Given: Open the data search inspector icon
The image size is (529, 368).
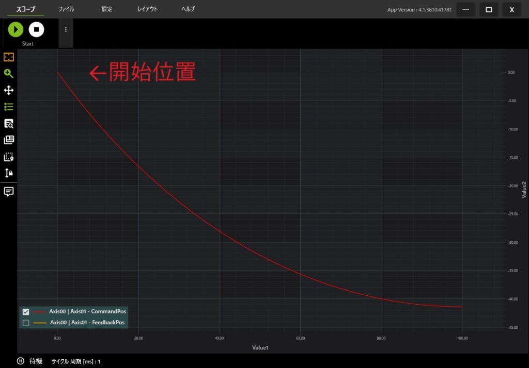Looking at the screenshot, I should click(x=9, y=123).
